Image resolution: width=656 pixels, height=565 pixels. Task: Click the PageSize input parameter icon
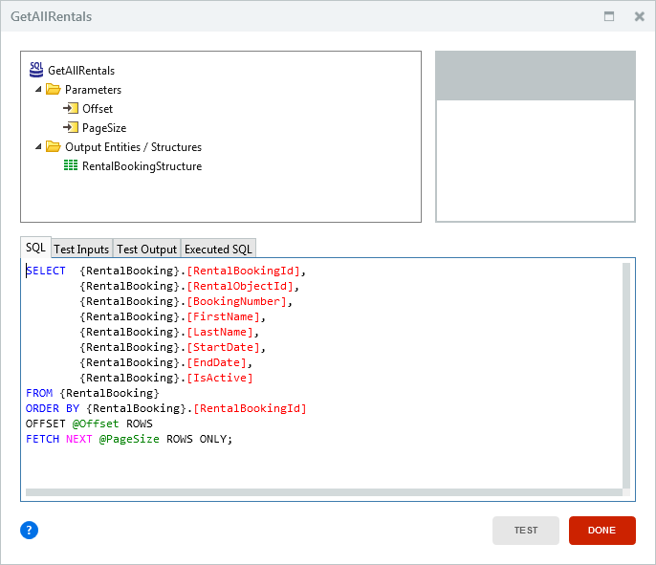coord(71,127)
